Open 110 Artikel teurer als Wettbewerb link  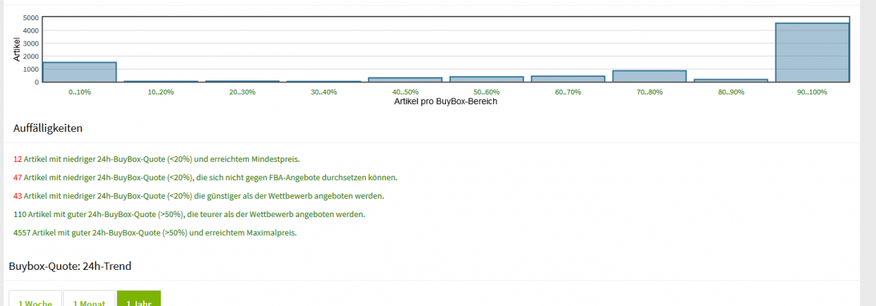pos(190,214)
